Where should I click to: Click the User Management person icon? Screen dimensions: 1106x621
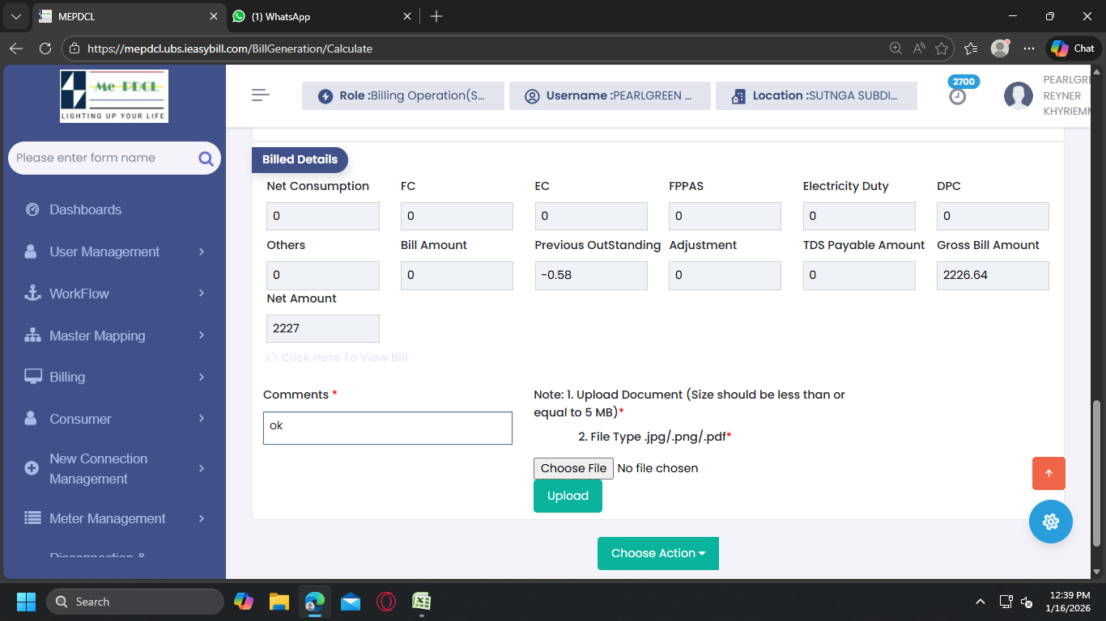32,251
